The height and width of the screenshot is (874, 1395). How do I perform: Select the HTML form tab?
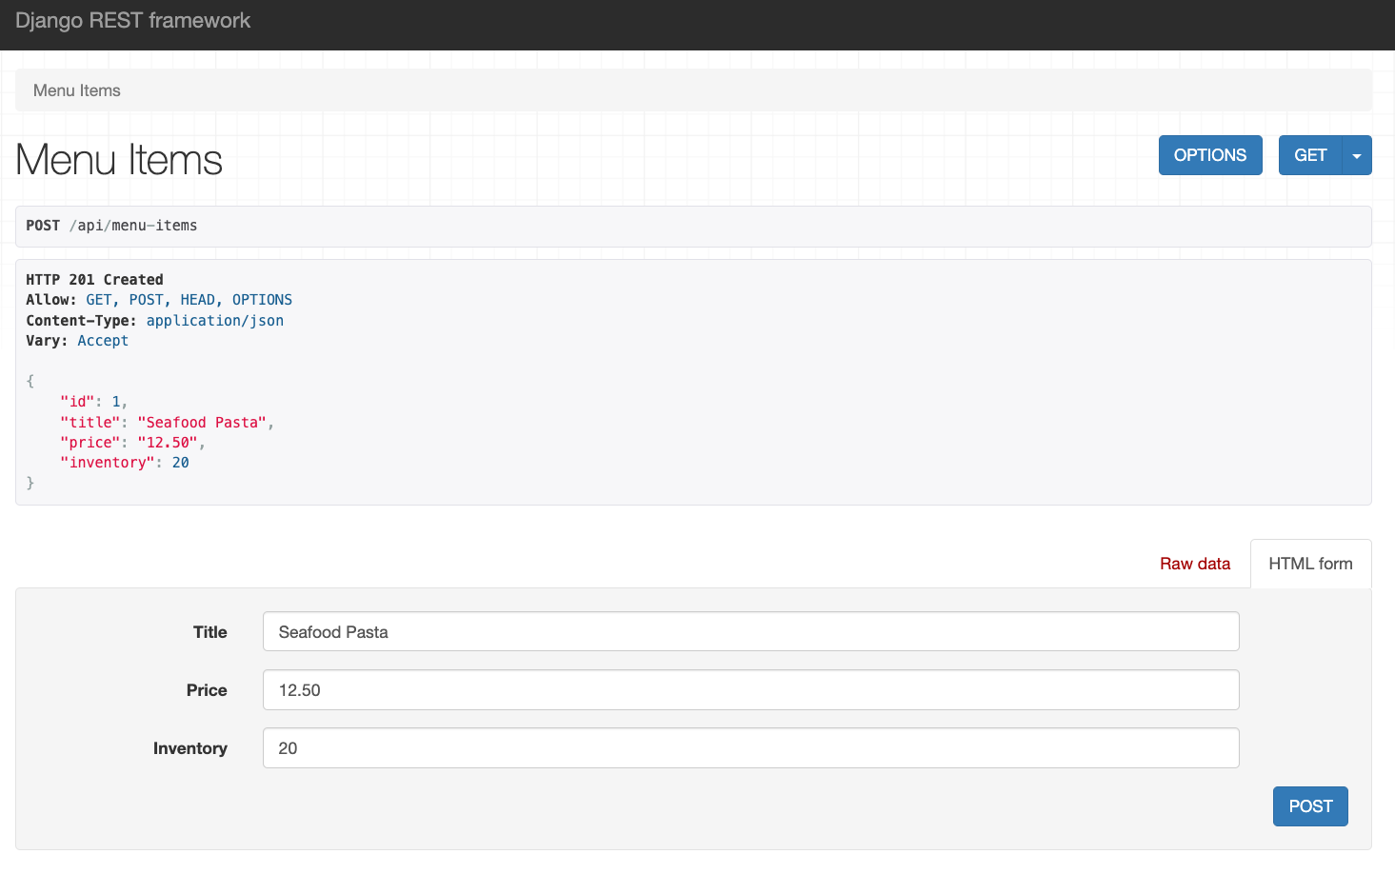pyautogui.click(x=1310, y=563)
